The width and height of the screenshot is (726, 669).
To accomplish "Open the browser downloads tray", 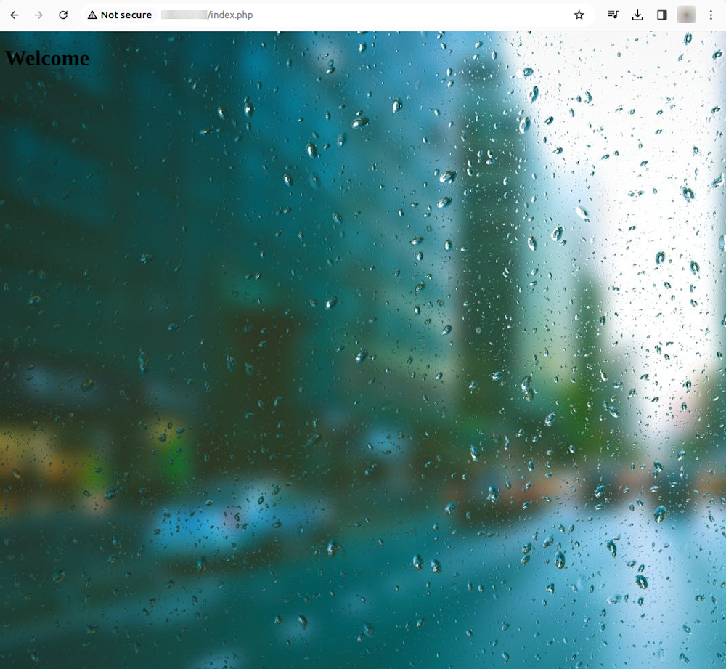I will (637, 15).
